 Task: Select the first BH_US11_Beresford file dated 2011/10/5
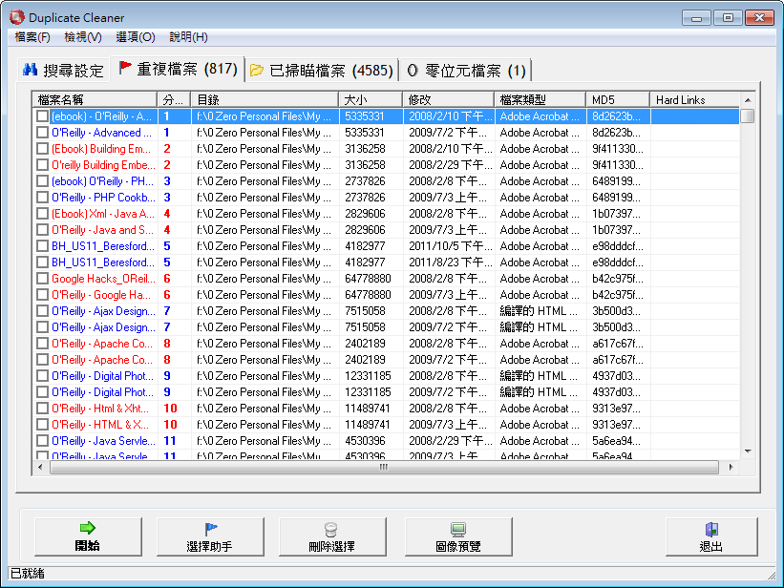386,246
